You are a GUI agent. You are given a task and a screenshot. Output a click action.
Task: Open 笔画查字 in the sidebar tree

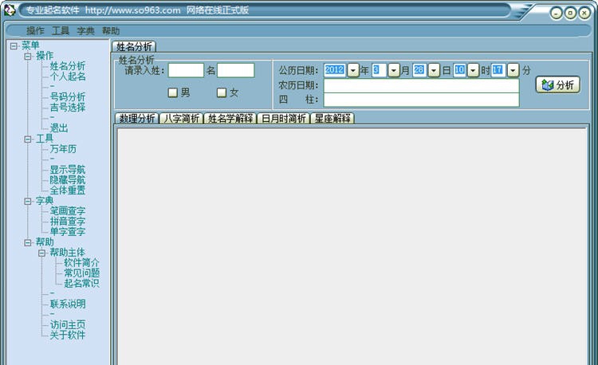68,210
